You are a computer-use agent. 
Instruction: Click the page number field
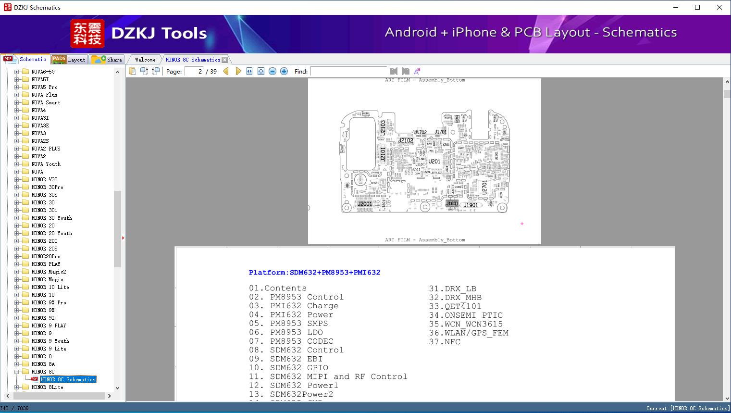(194, 71)
